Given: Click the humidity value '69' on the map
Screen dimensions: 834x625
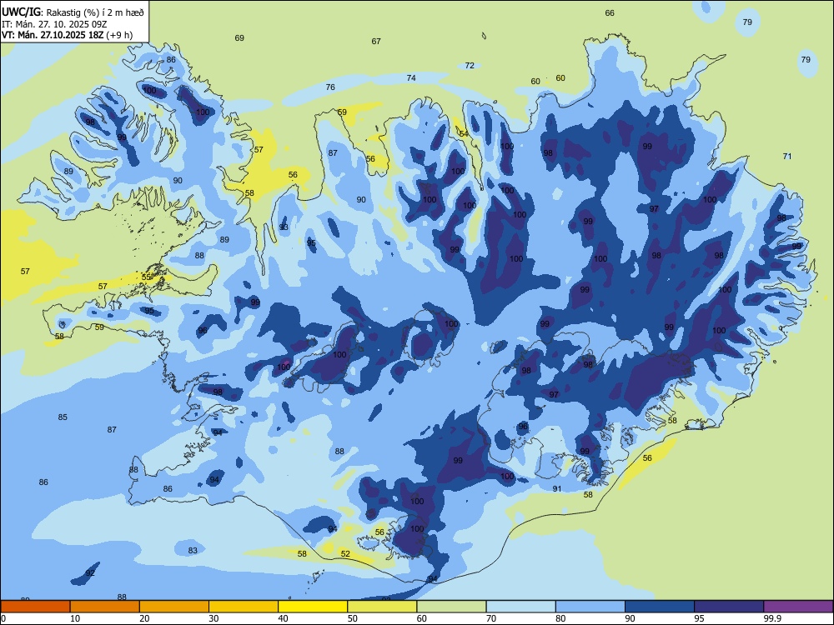Looking at the screenshot, I should (x=239, y=37).
